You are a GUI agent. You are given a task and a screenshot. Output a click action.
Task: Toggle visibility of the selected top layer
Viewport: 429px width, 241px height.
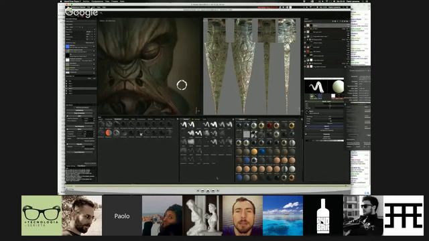[305, 25]
